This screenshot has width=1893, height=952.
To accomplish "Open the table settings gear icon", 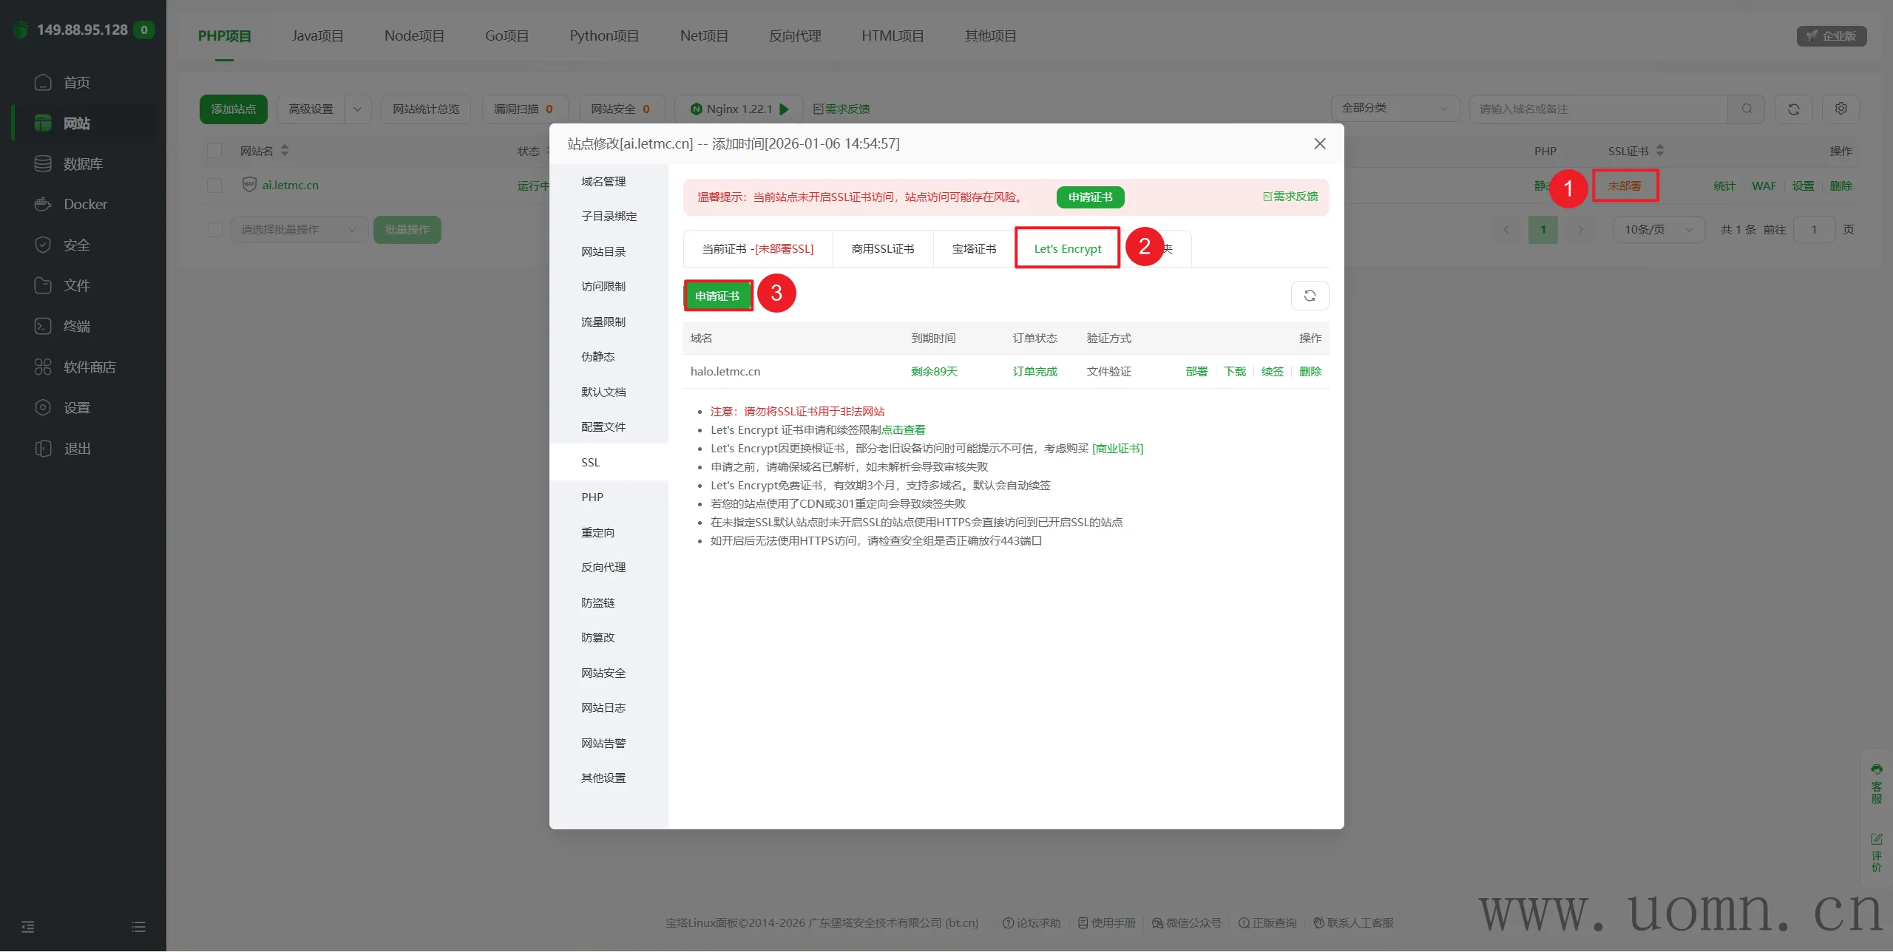I will click(1840, 109).
